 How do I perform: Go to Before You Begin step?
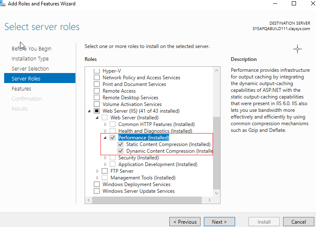tap(31, 49)
